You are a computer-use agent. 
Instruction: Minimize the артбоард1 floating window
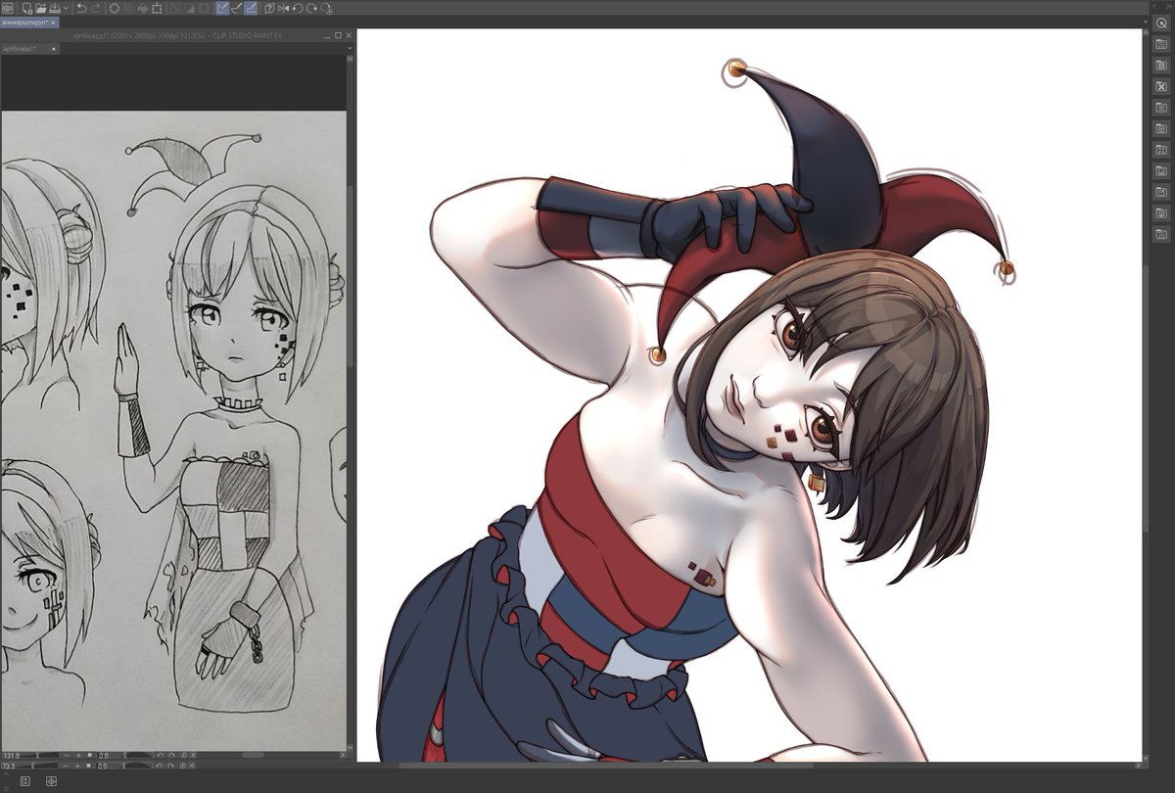pos(327,36)
